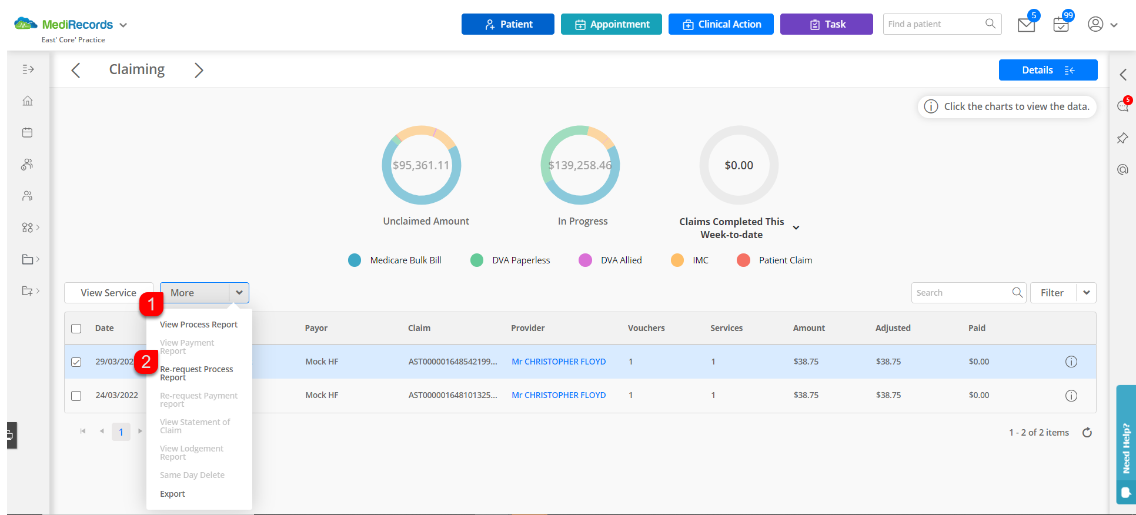The height and width of the screenshot is (515, 1136).
Task: Open the people sidebar icon below groups
Action: [28, 196]
